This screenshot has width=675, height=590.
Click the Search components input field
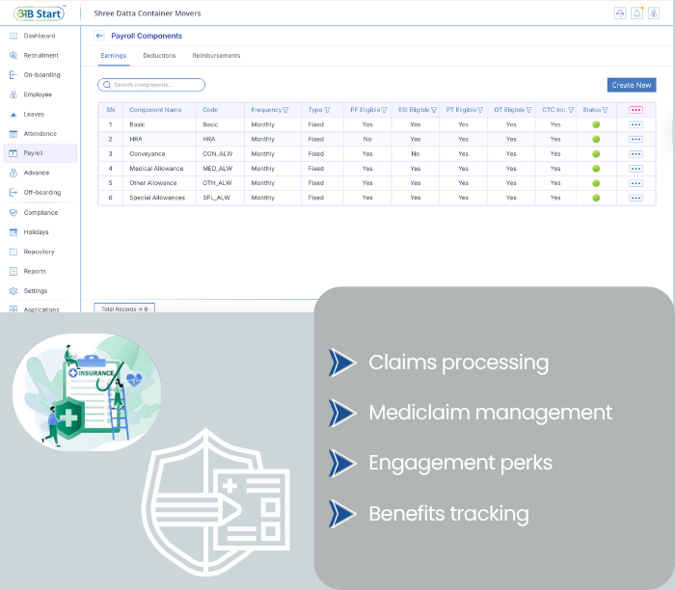click(151, 85)
